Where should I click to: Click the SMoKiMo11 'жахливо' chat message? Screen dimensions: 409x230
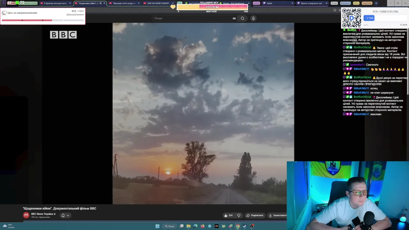point(362,114)
